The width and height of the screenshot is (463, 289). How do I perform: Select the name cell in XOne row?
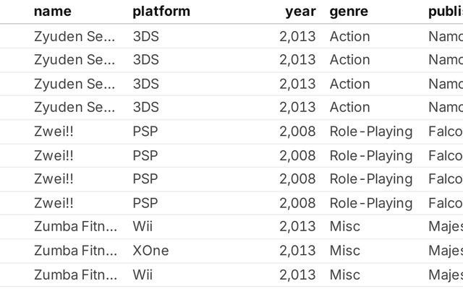click(x=75, y=251)
